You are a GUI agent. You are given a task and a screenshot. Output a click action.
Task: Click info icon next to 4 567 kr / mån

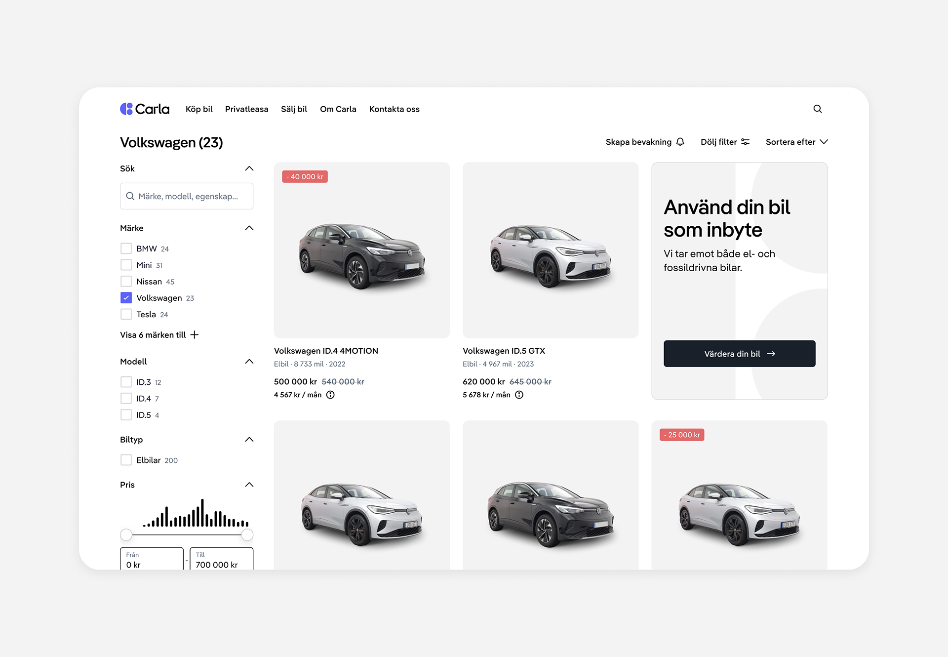[x=330, y=395]
